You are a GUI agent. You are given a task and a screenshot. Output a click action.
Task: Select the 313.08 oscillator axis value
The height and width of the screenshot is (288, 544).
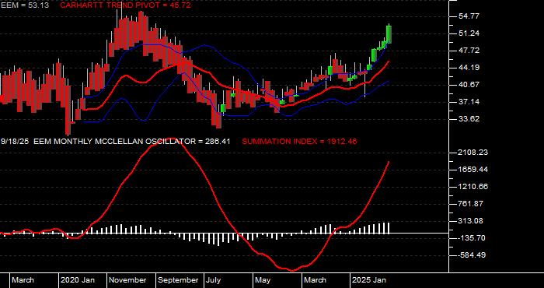[x=470, y=221]
